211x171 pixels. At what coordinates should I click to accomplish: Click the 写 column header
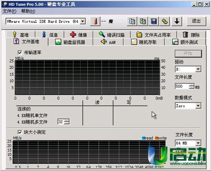pos(129,102)
